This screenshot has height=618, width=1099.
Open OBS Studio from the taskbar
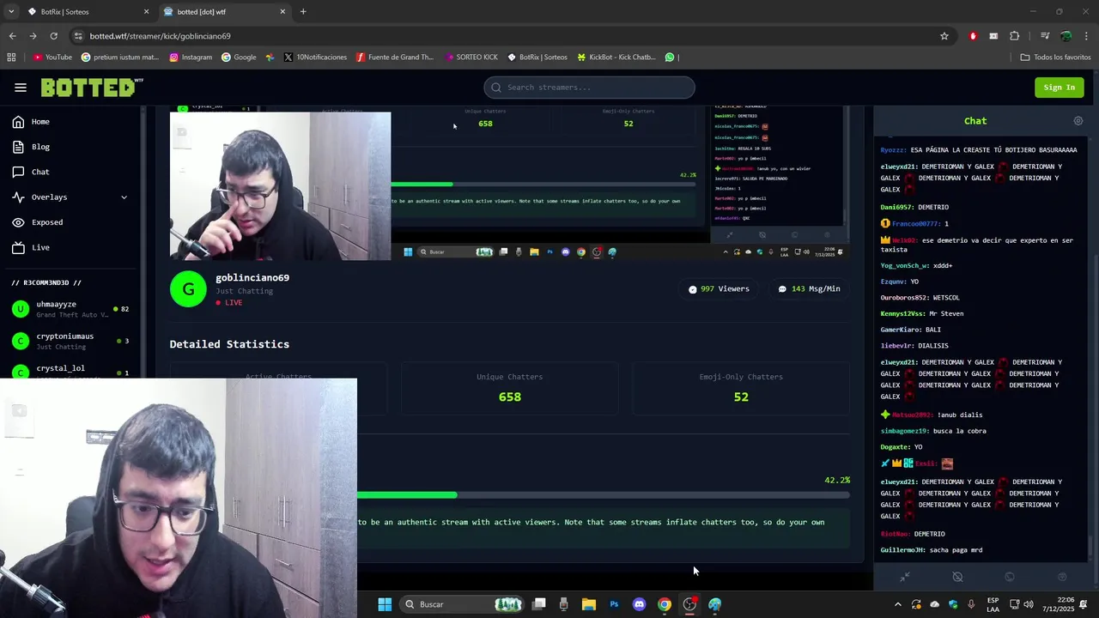point(689,604)
